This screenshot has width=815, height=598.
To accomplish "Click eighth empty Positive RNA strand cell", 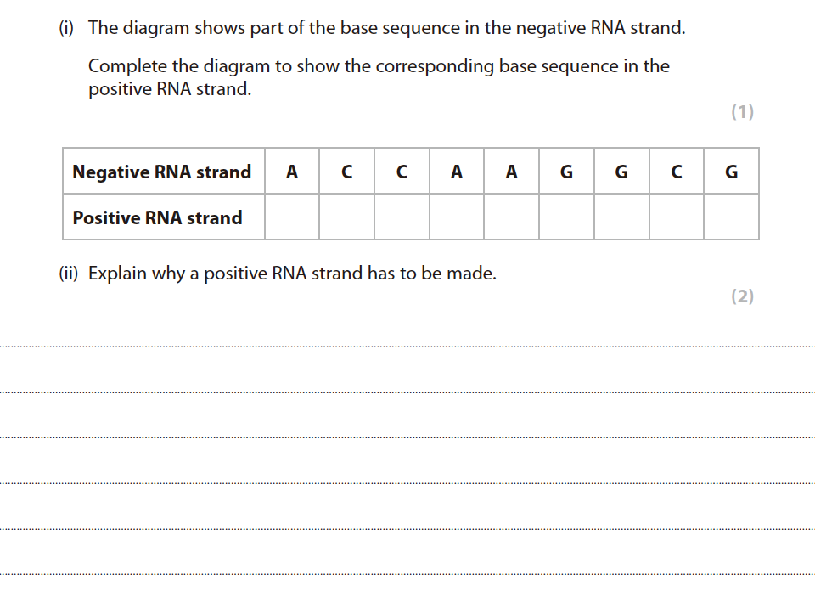I will pos(676,217).
